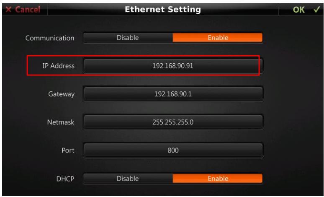The width and height of the screenshot is (324, 197).
Task: Edit the Gateway field 192.168.90.1
Action: 173,94
